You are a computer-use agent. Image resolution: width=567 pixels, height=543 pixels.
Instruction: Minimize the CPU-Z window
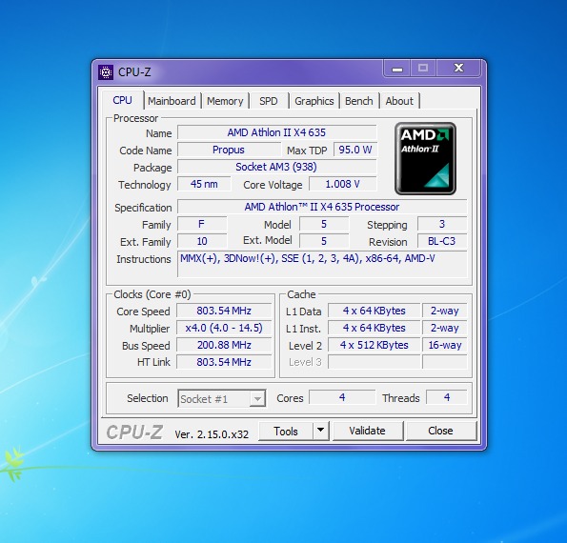[x=397, y=69]
